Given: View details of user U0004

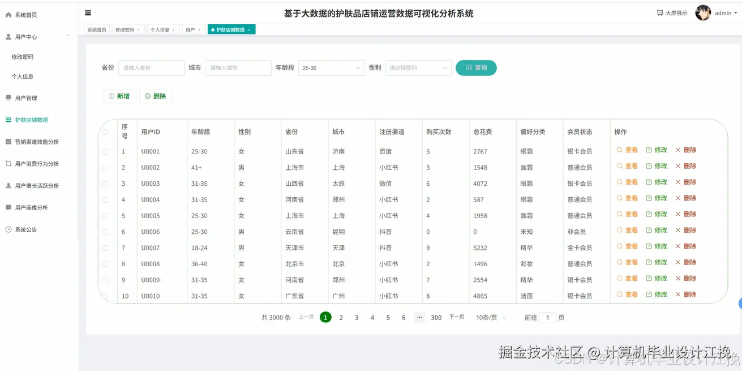Looking at the screenshot, I should click(627, 198).
